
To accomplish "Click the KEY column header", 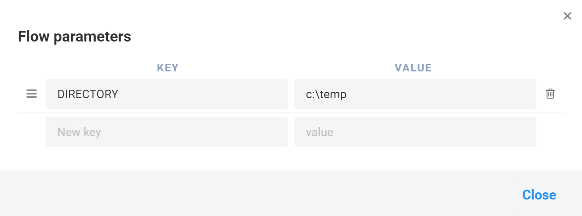I will click(168, 68).
